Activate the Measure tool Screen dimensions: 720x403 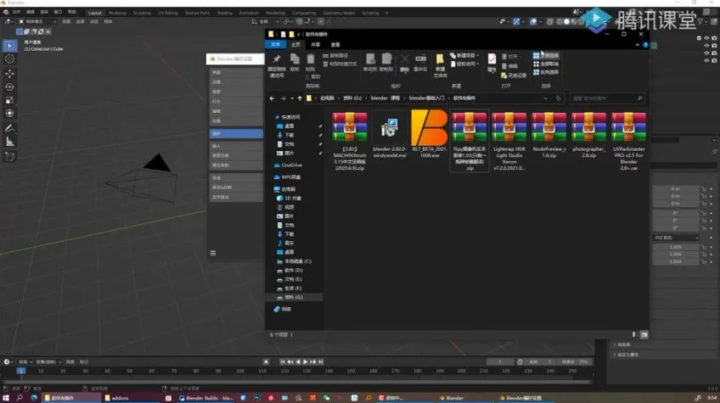(x=9, y=142)
